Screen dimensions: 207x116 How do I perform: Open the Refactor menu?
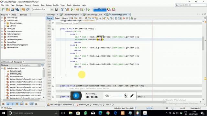(36, 5)
